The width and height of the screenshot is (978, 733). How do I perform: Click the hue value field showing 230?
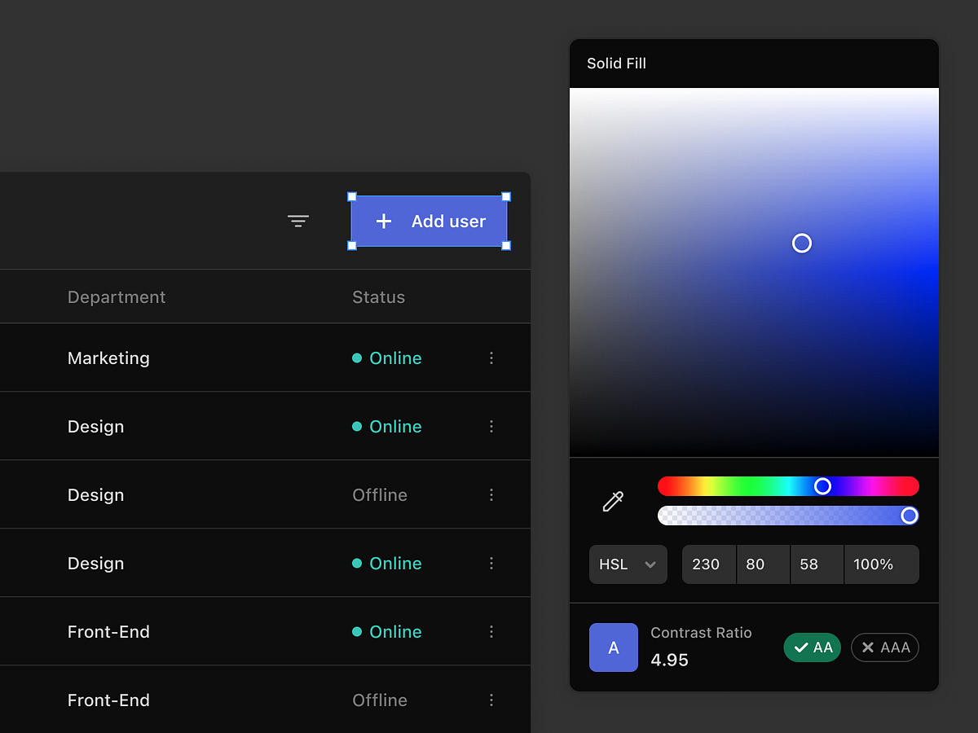[x=708, y=564]
